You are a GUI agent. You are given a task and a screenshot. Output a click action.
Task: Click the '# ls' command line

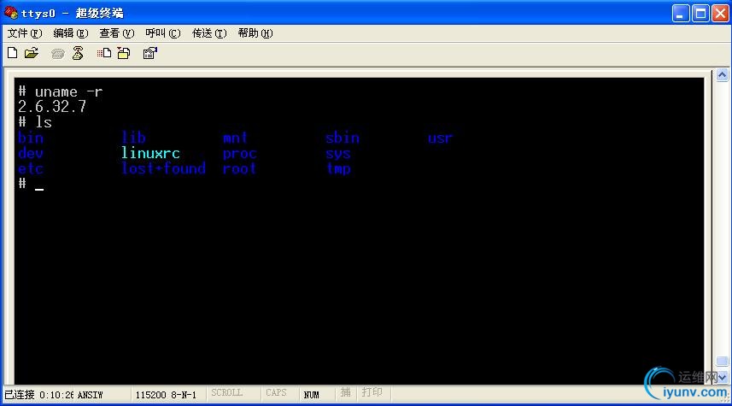[x=35, y=122]
